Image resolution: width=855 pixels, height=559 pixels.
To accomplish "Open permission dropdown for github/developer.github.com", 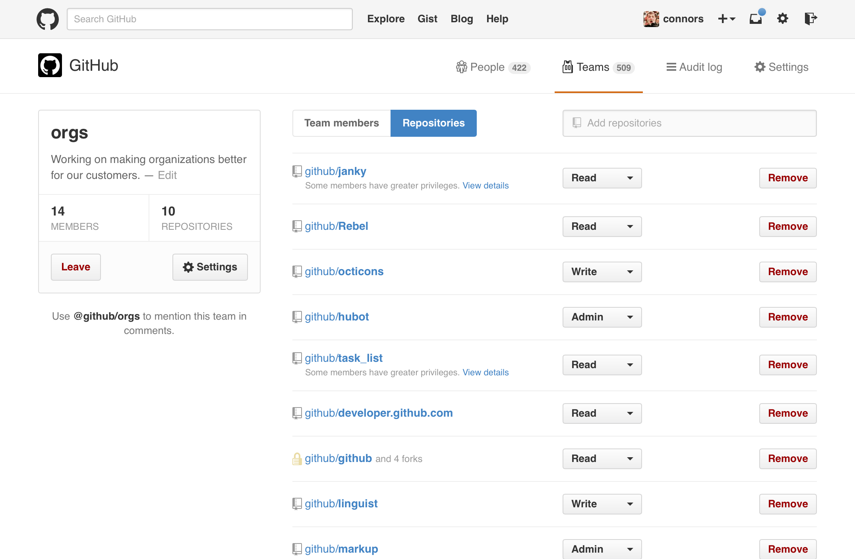I will coord(602,413).
